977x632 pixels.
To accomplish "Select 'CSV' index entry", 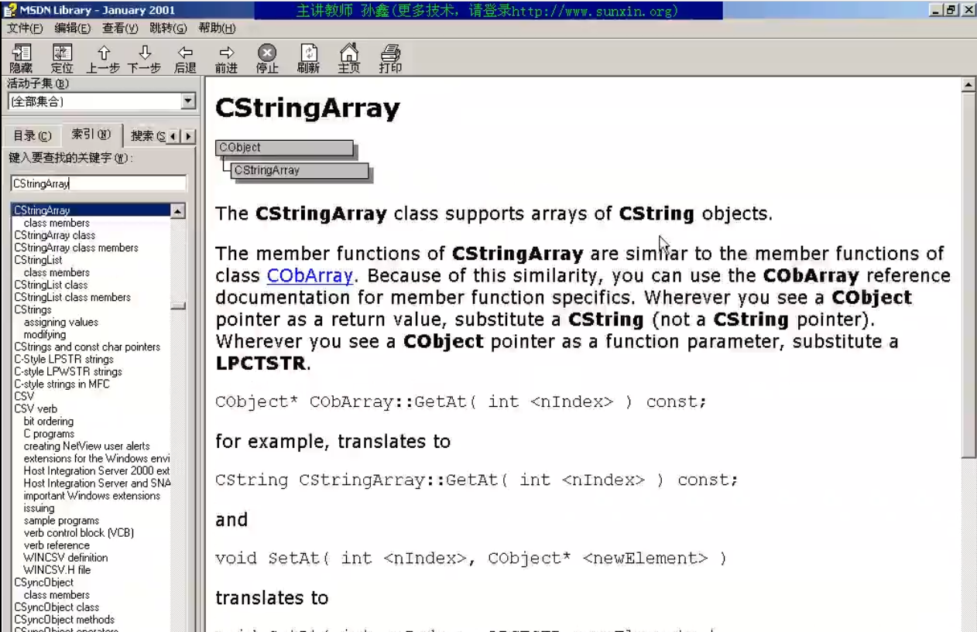I will point(24,396).
